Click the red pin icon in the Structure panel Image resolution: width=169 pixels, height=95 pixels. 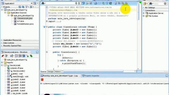tap(3, 56)
